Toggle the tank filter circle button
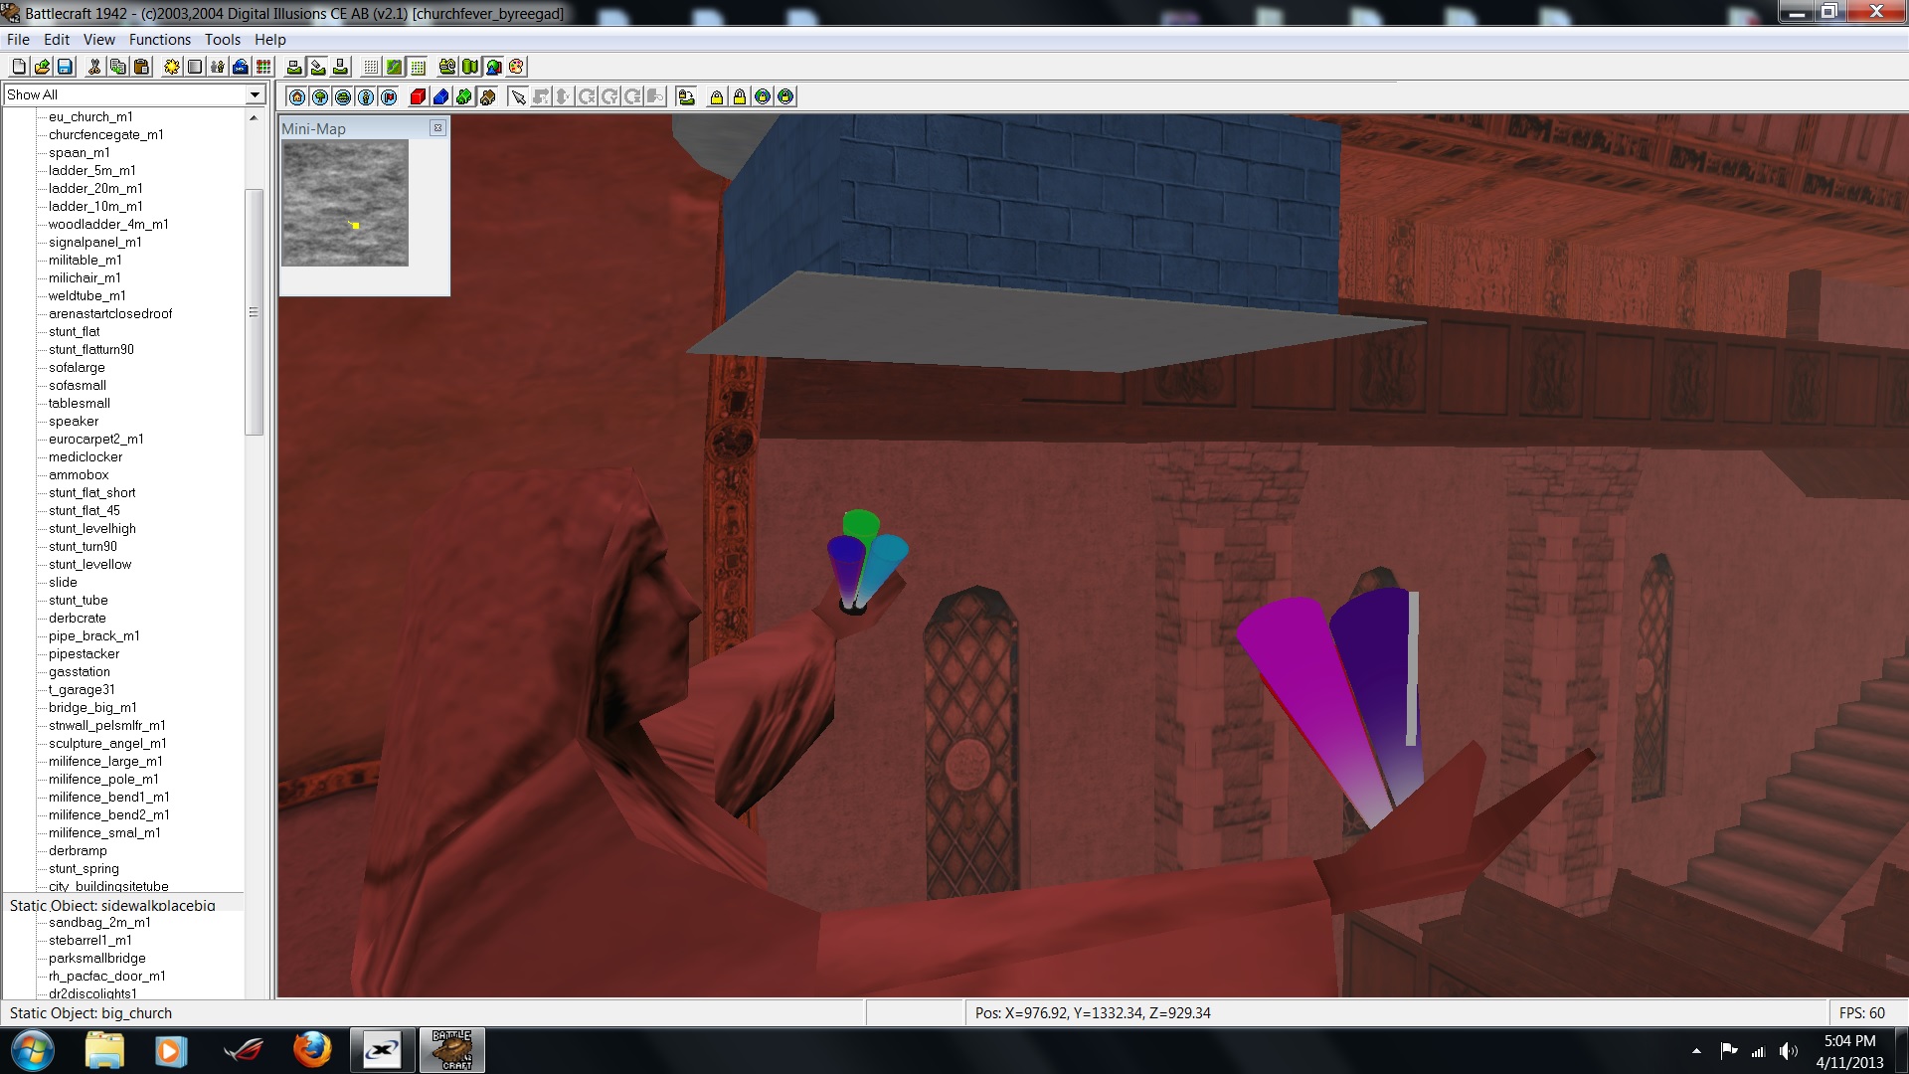Image resolution: width=1909 pixels, height=1074 pixels. (343, 96)
